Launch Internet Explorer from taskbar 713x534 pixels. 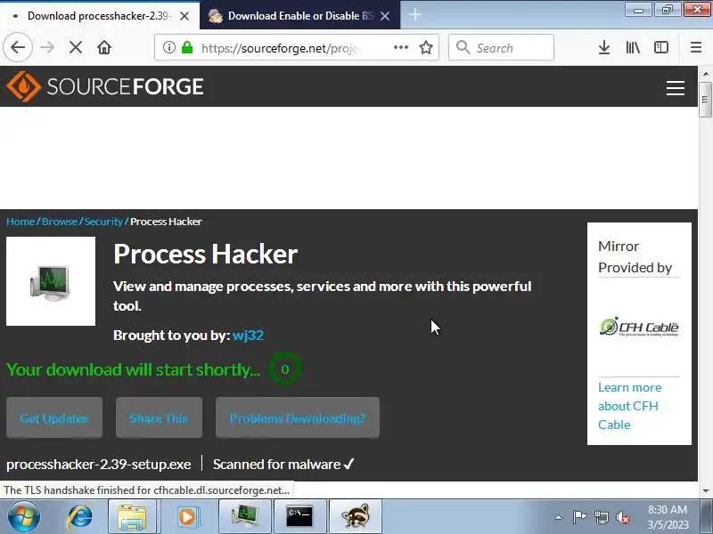80,516
